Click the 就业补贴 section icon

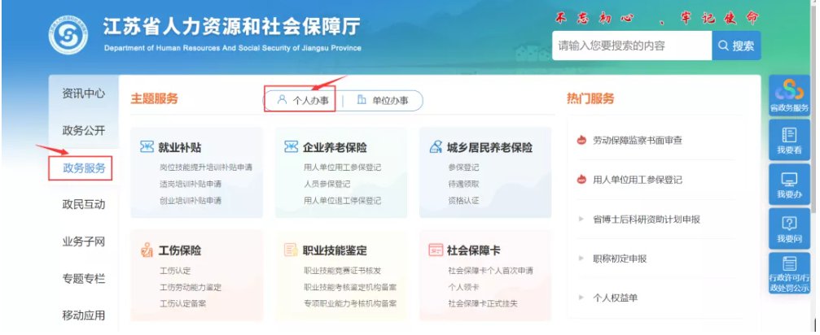coord(147,146)
